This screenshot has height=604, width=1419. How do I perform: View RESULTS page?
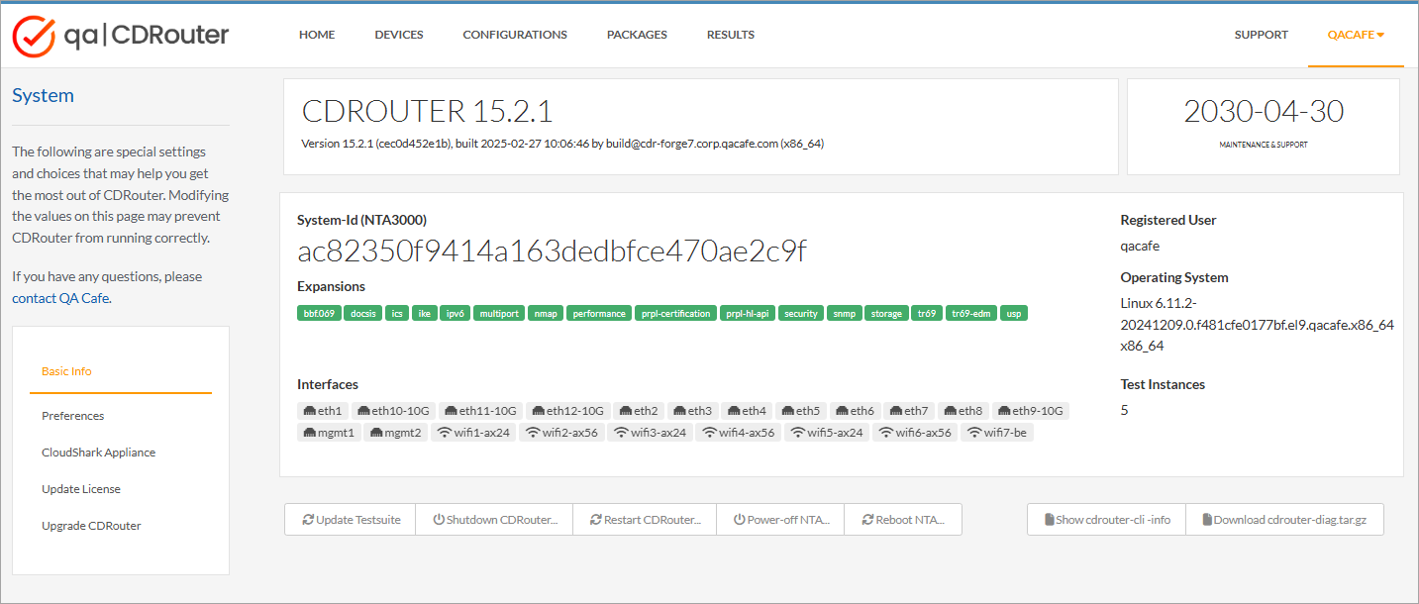click(731, 35)
